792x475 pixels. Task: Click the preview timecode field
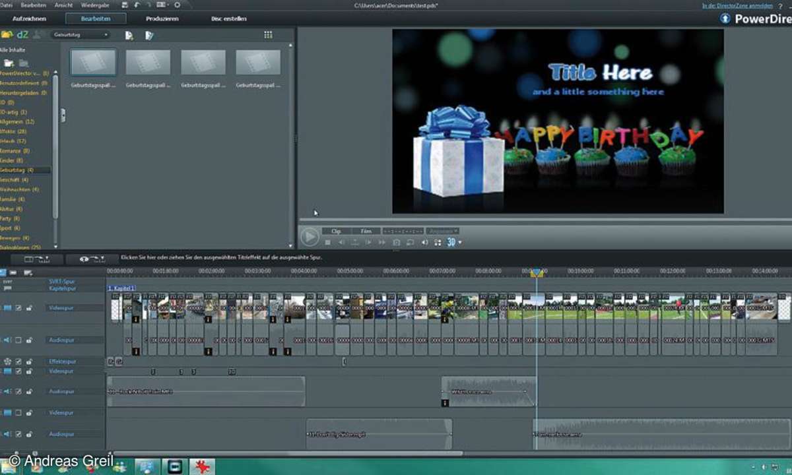[x=403, y=232]
